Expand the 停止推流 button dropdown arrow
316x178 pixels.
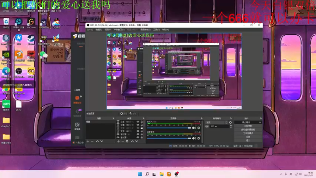(260, 122)
